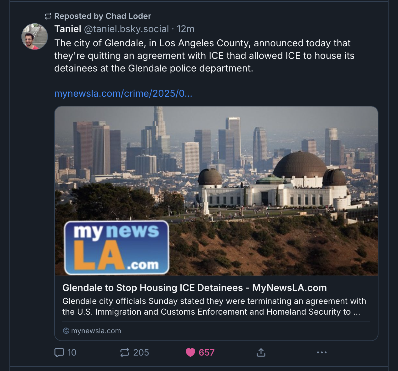
Task: Click the article description about Glendale officials
Action: [x=214, y=306]
